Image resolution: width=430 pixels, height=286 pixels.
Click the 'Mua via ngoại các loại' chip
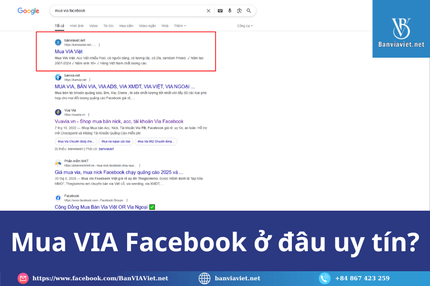pos(116,142)
